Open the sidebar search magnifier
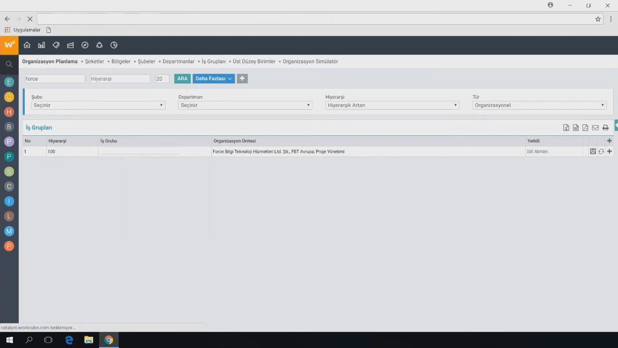The image size is (618, 348). click(9, 64)
